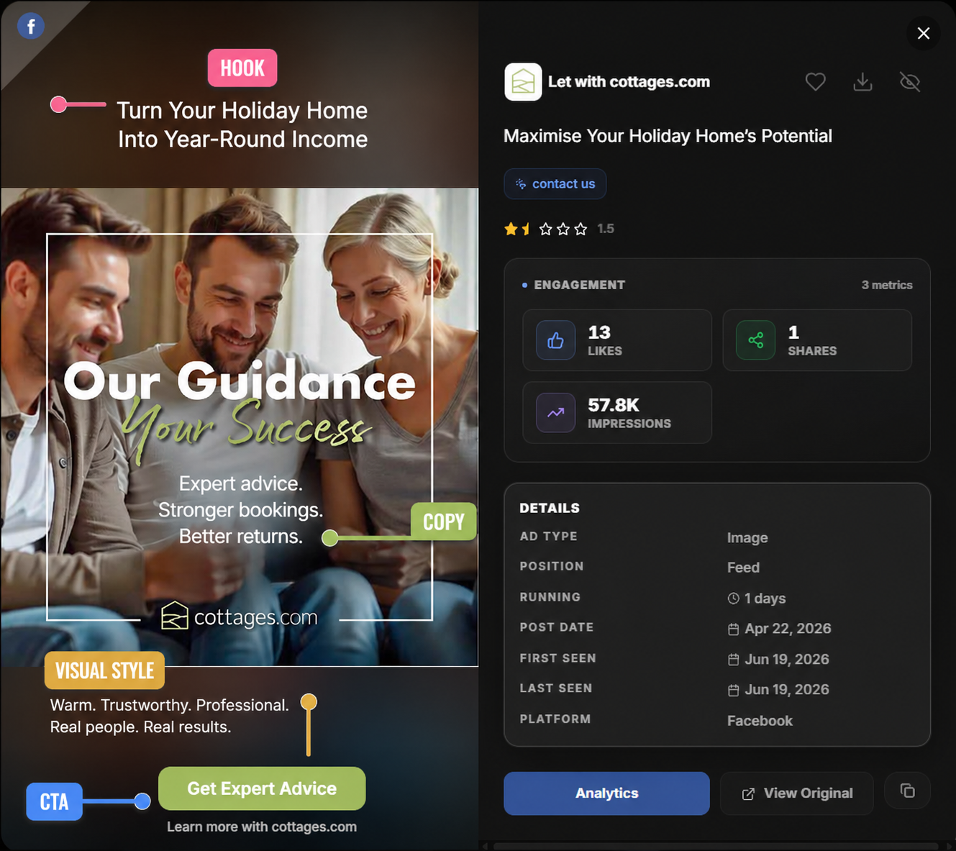
Task: Select the 13 Likes metric card
Action: click(x=617, y=340)
